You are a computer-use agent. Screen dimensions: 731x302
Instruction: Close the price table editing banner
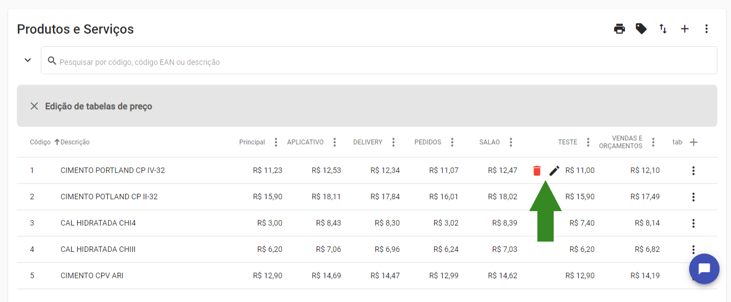(x=34, y=106)
